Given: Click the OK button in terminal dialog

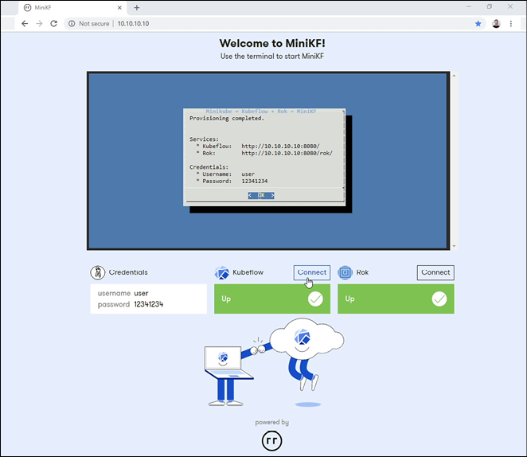Looking at the screenshot, I should click(x=261, y=195).
